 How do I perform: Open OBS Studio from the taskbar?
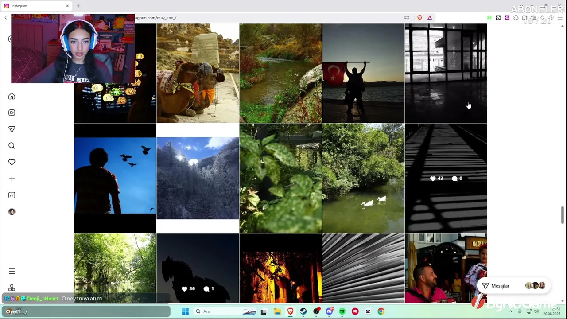tap(316, 311)
